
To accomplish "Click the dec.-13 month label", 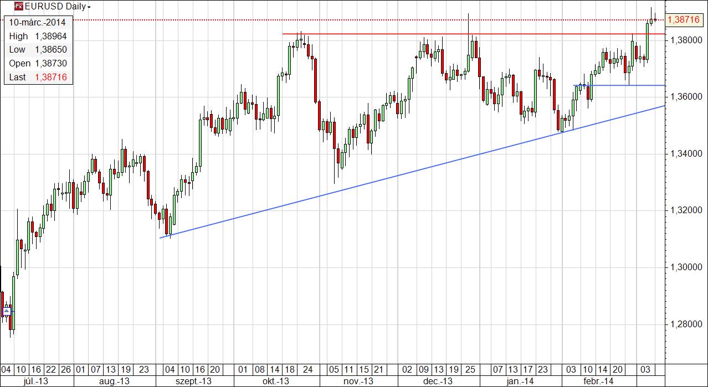I will [439, 381].
